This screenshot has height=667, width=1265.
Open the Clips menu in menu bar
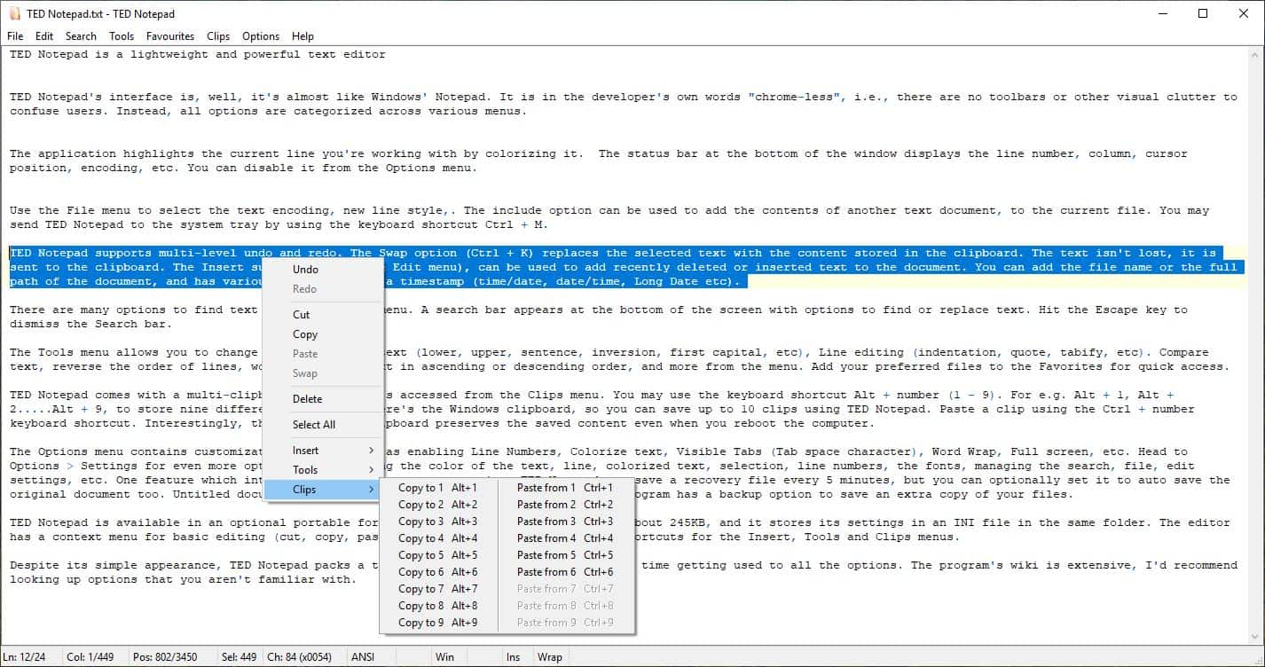coord(218,36)
